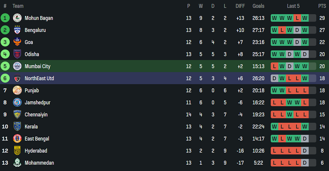Click the Last 5 column header

293,6
